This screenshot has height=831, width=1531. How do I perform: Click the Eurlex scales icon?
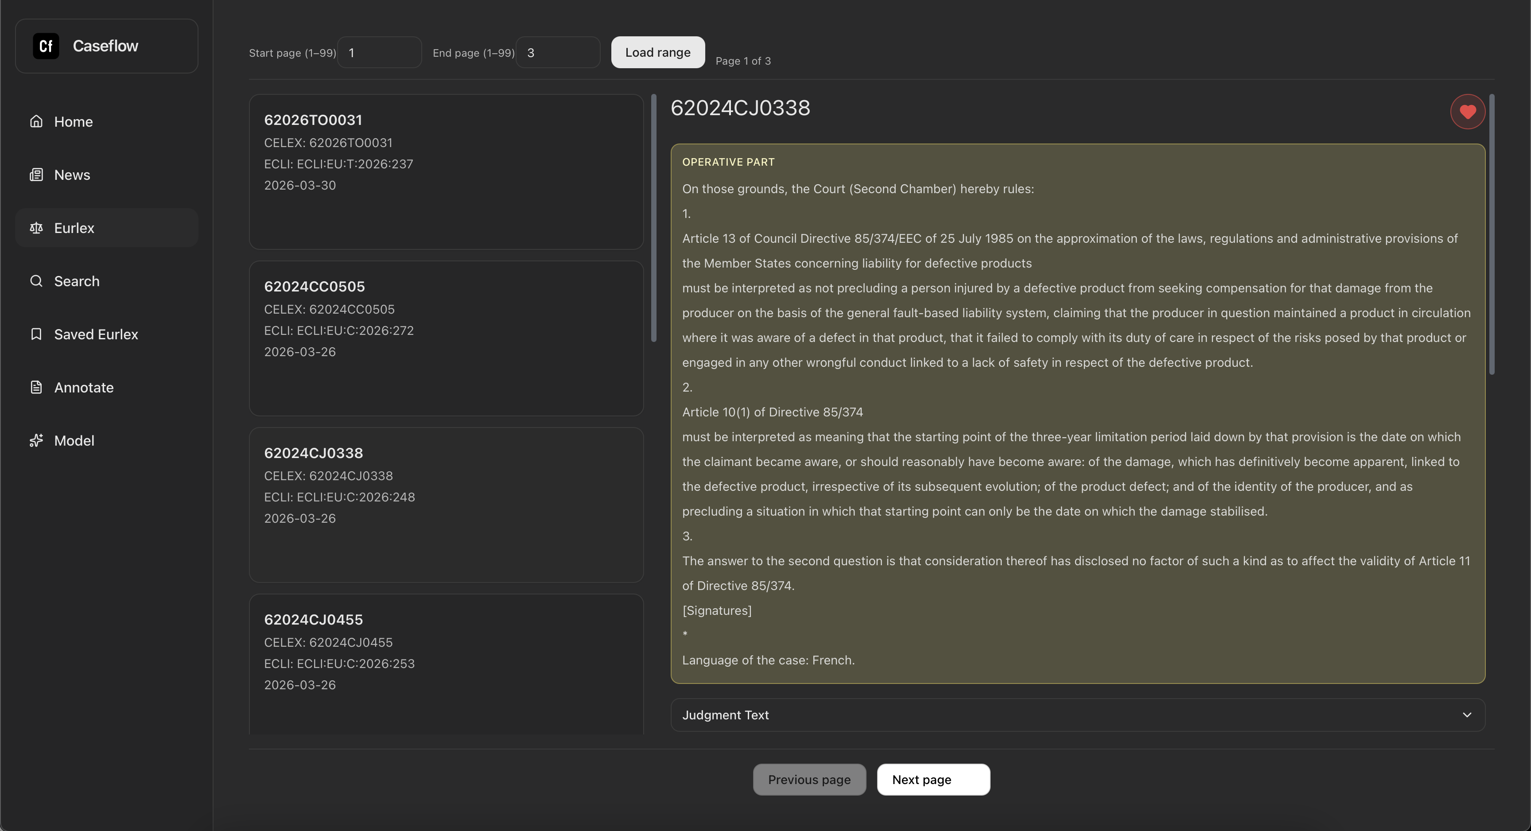pyautogui.click(x=36, y=228)
